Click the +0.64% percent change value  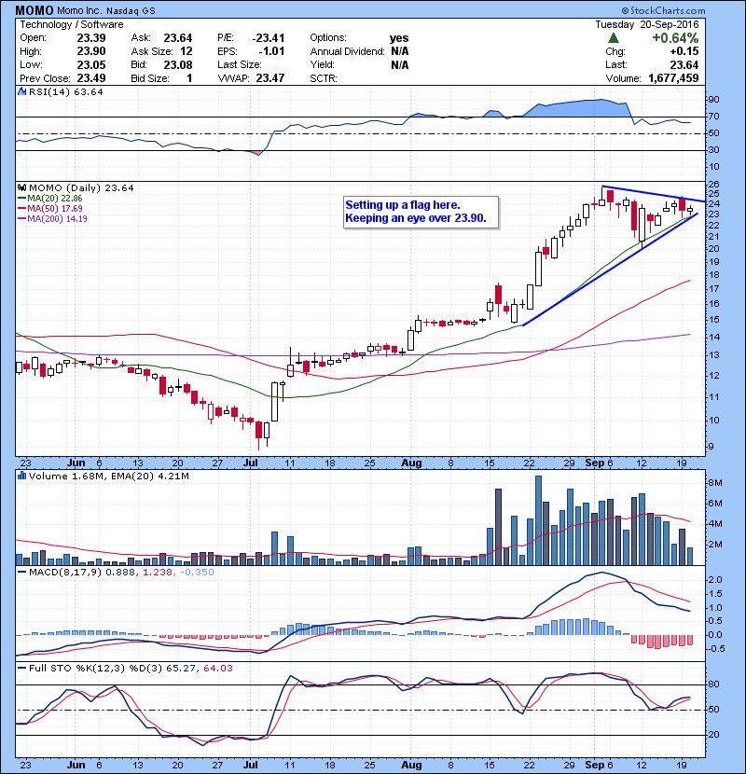675,38
